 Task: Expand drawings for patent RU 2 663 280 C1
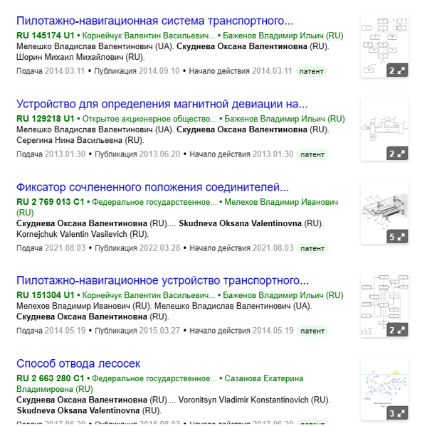pos(397,413)
